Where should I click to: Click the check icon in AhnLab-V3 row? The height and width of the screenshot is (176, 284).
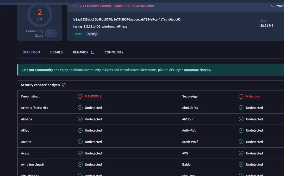click(241, 108)
